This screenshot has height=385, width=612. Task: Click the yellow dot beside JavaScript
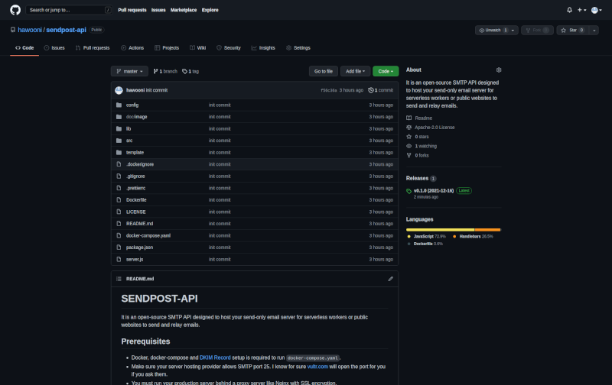tap(409, 237)
